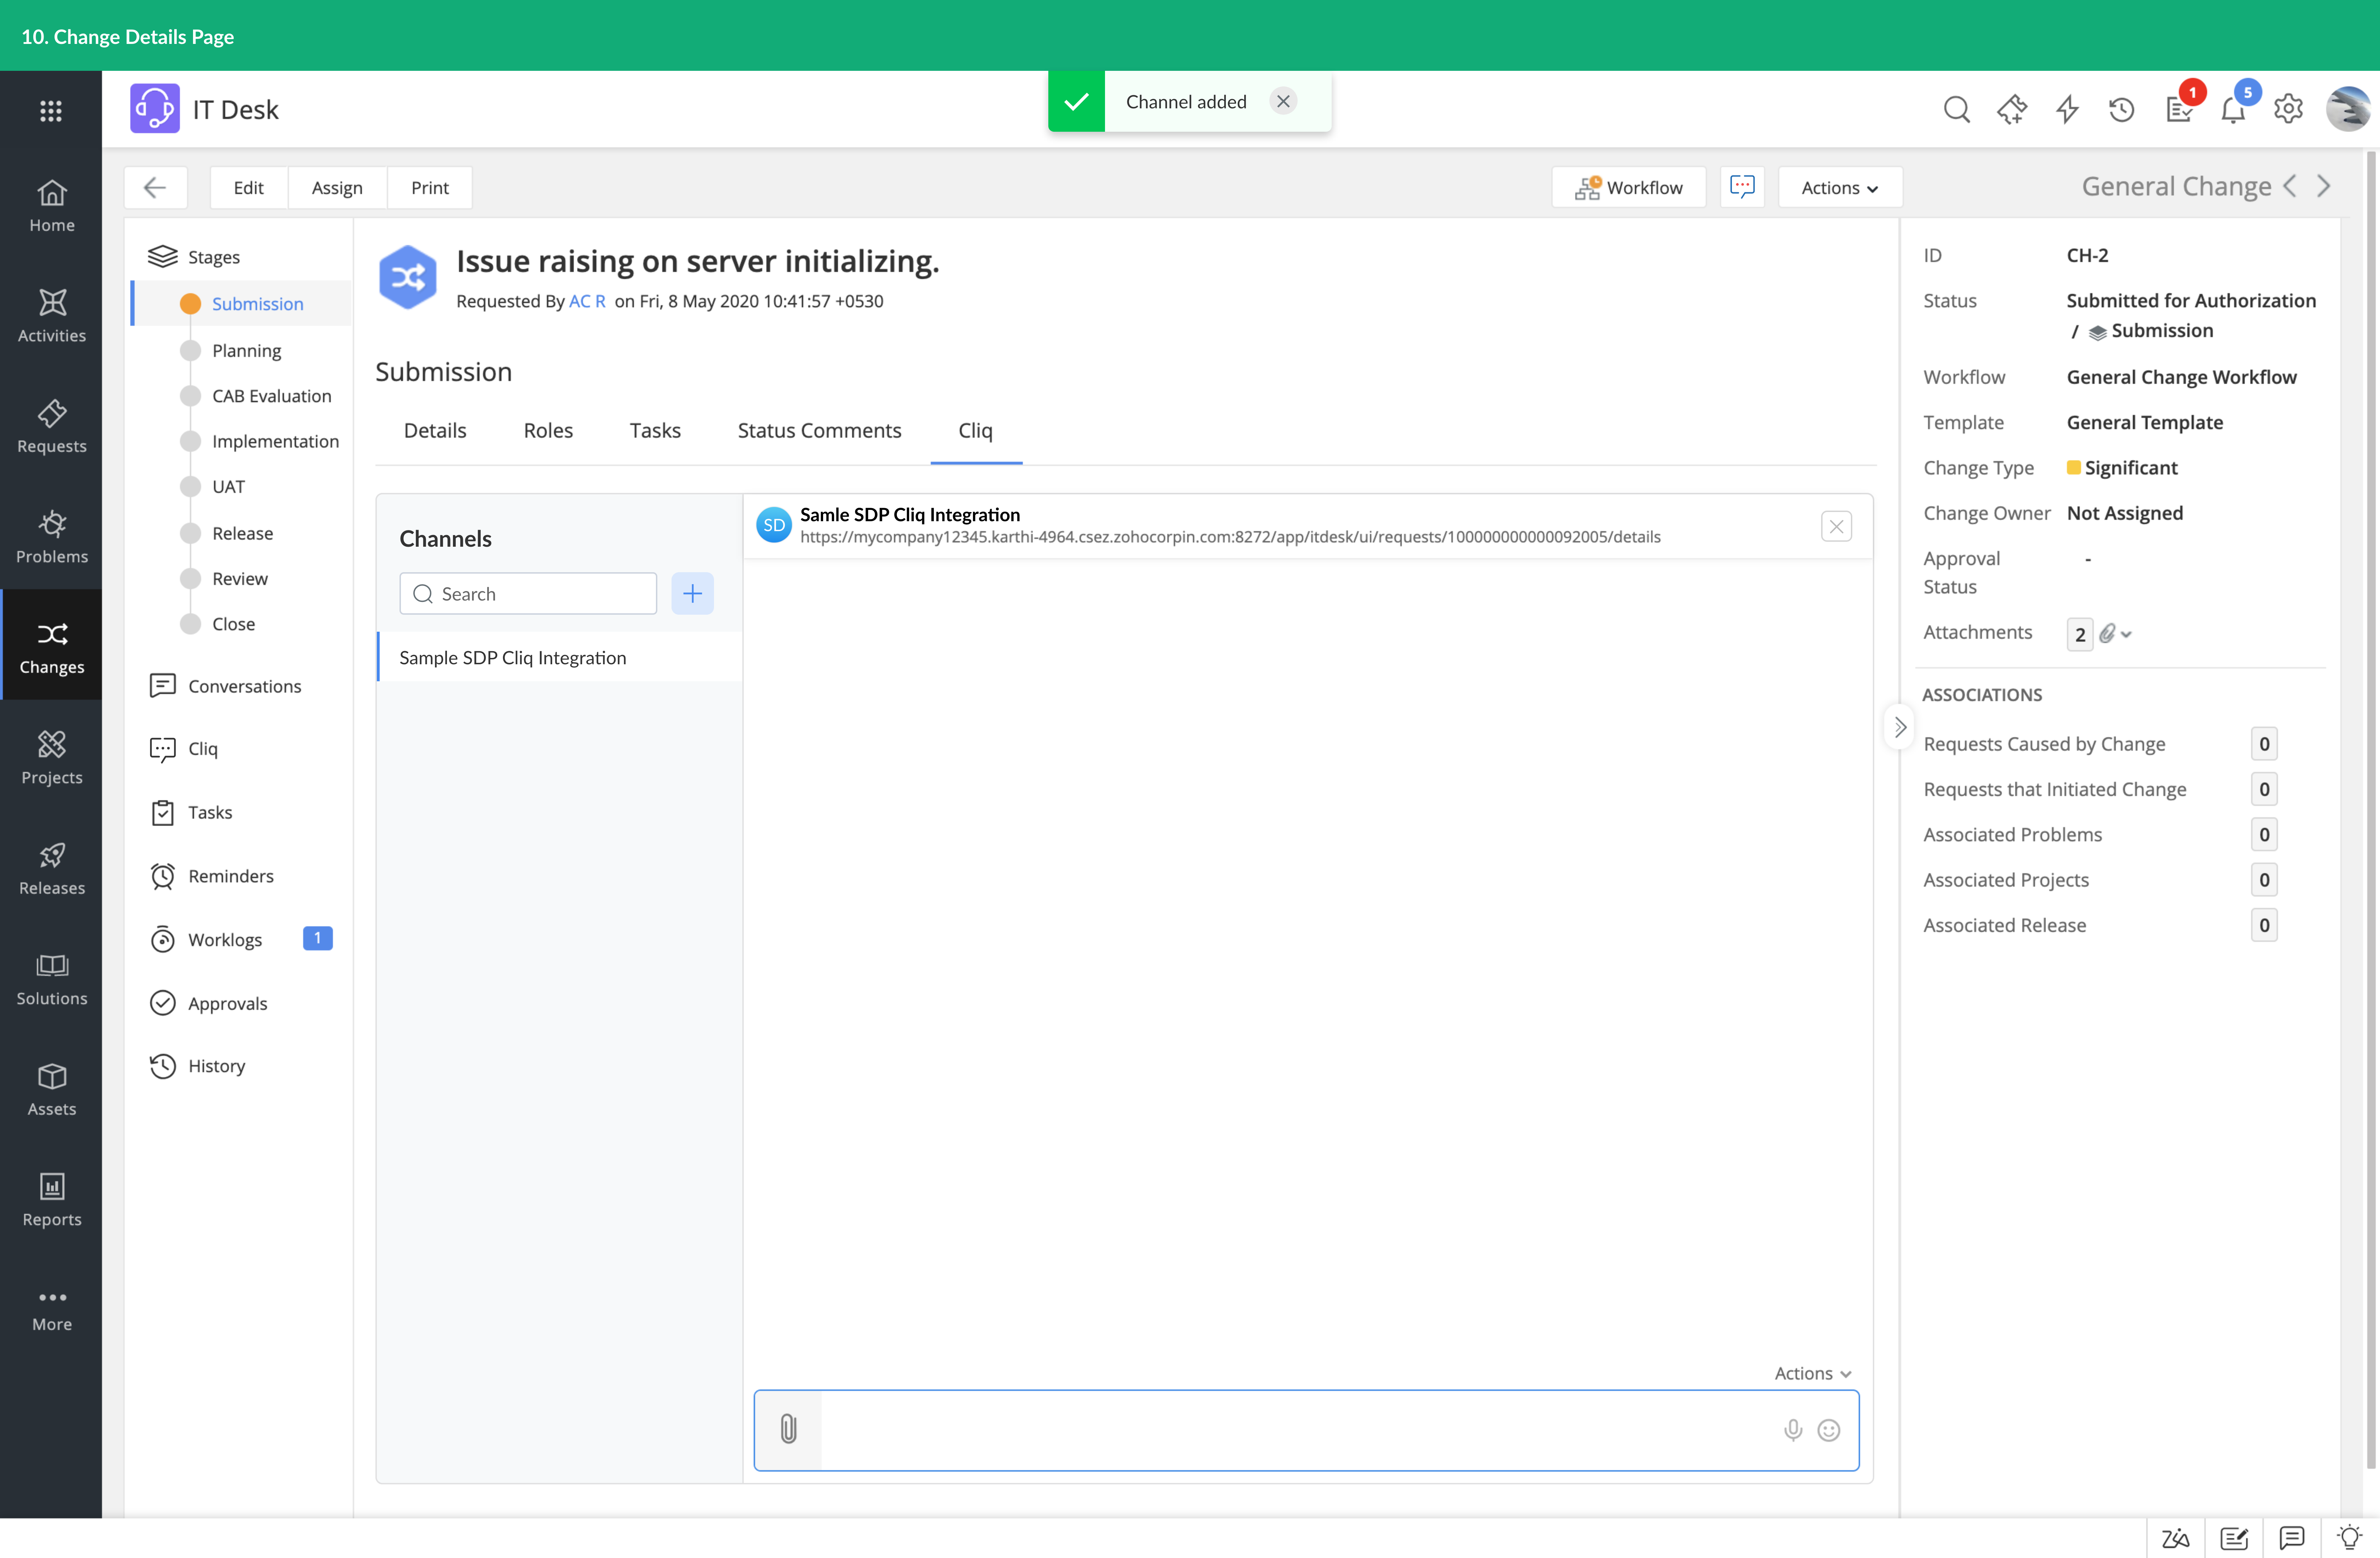The image size is (2380, 1558).
Task: Select the Release stage
Action: (242, 533)
